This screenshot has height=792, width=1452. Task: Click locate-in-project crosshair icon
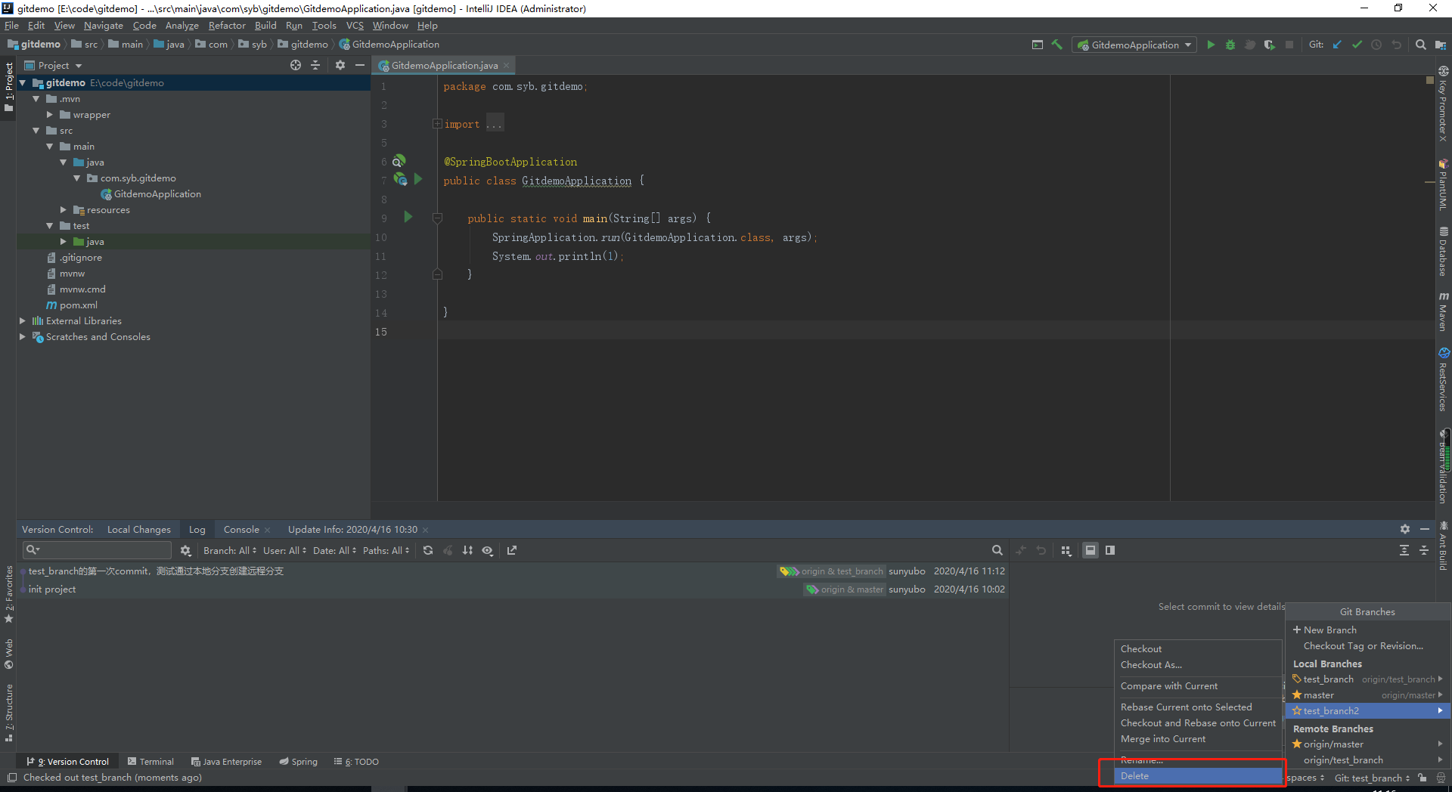click(296, 65)
